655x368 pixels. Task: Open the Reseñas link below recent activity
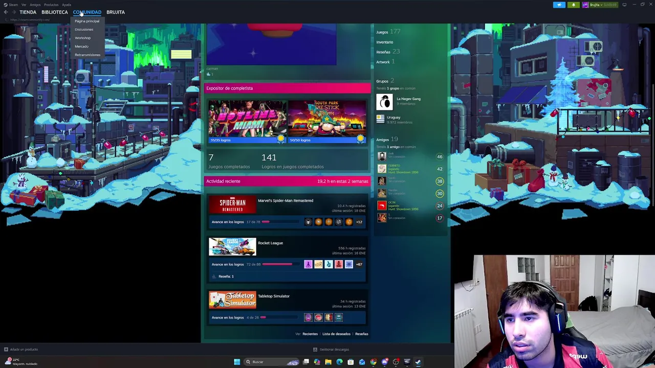362,334
